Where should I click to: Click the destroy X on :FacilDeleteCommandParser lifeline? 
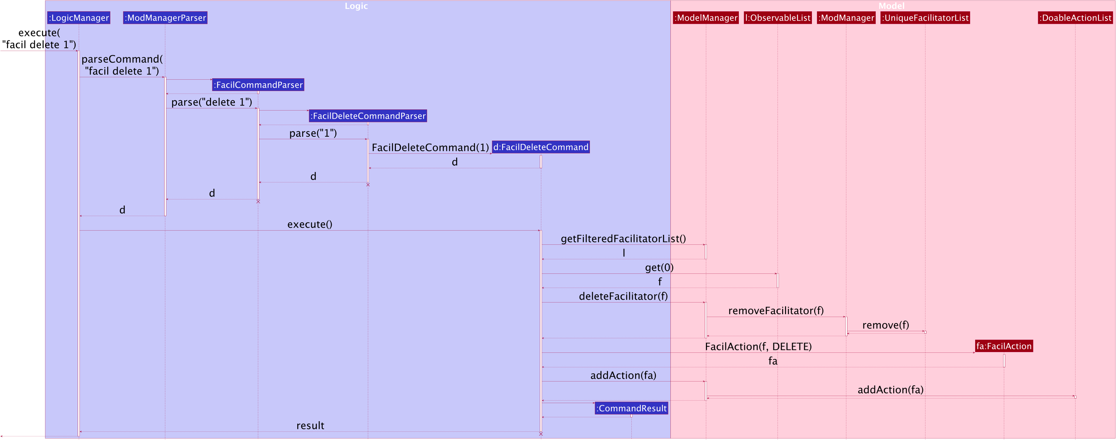[368, 185]
